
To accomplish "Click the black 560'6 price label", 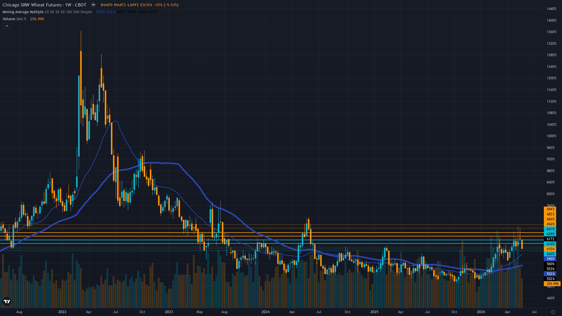I will click(x=550, y=264).
